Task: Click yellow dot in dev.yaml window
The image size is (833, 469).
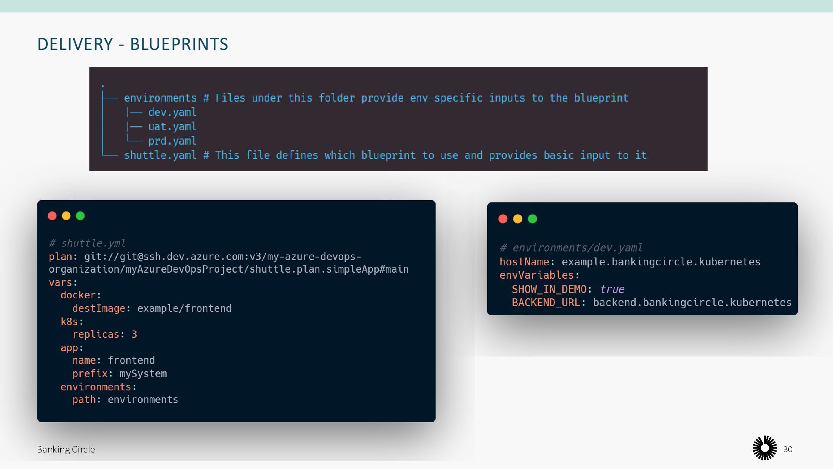Action: [518, 219]
